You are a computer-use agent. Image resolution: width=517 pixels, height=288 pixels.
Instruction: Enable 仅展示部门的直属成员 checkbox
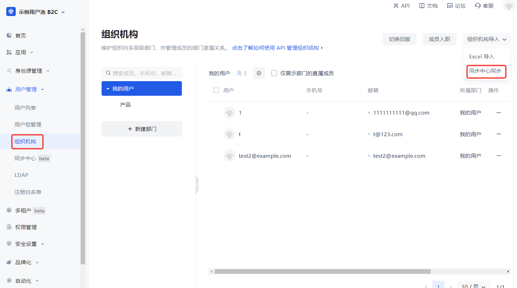click(x=274, y=73)
